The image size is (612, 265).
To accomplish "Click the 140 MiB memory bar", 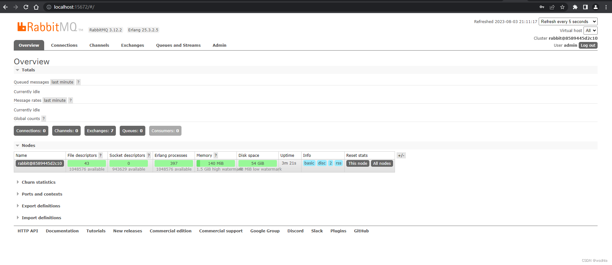I will [x=216, y=164].
